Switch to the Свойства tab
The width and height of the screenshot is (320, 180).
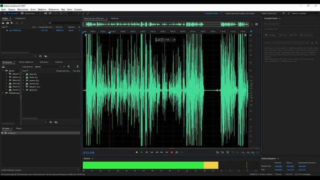(59, 62)
